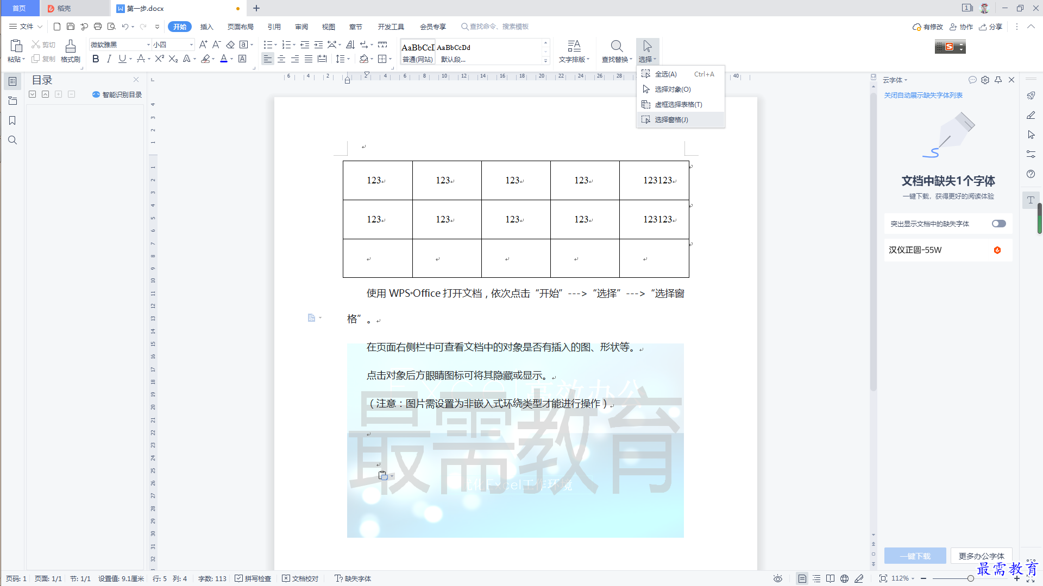
Task: Click the print icon in quick access bar
Action: click(x=98, y=27)
